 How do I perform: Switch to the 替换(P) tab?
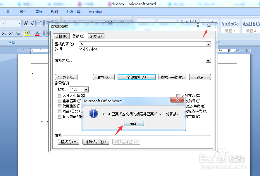78,36
